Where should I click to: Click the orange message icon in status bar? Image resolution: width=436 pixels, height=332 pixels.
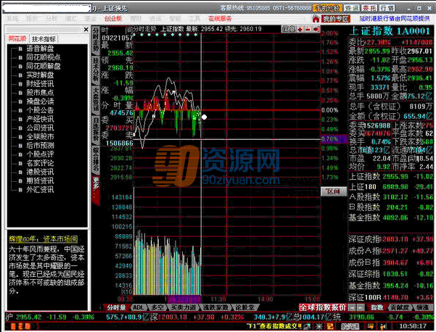pos(371,326)
